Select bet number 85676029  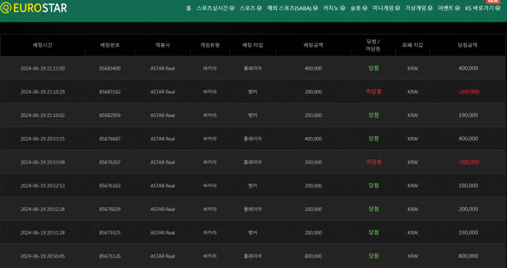(x=110, y=209)
